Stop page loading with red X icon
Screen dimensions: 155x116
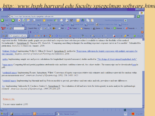click(x=19, y=20)
